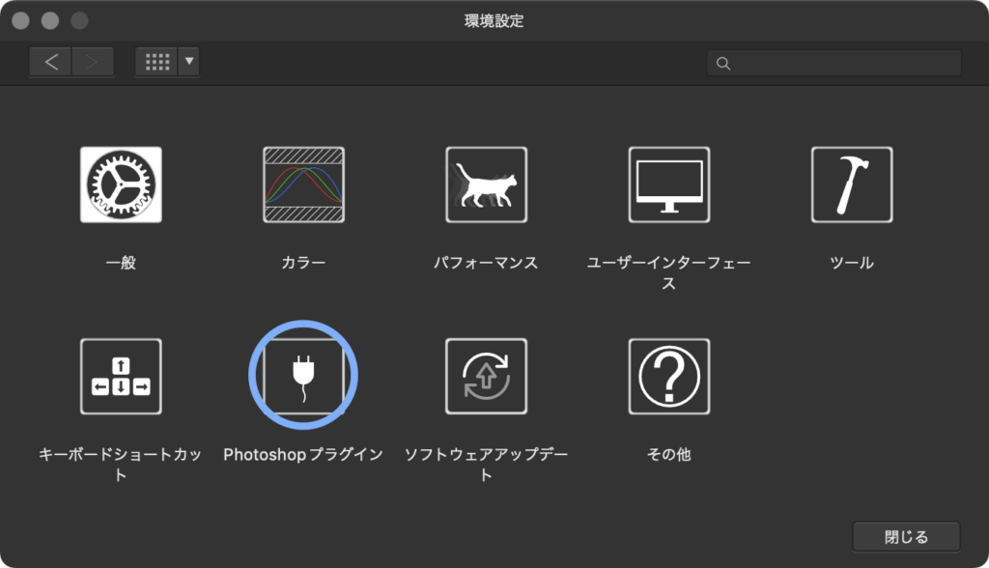Click the その他 label text

pos(669,454)
